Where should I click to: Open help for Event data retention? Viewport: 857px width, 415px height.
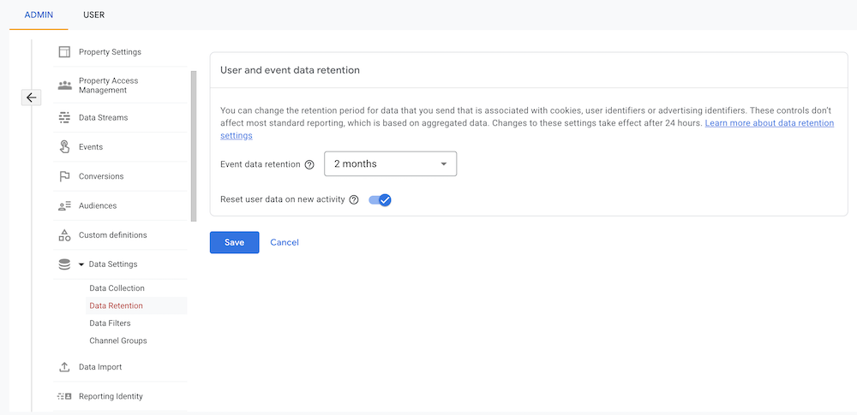(309, 164)
